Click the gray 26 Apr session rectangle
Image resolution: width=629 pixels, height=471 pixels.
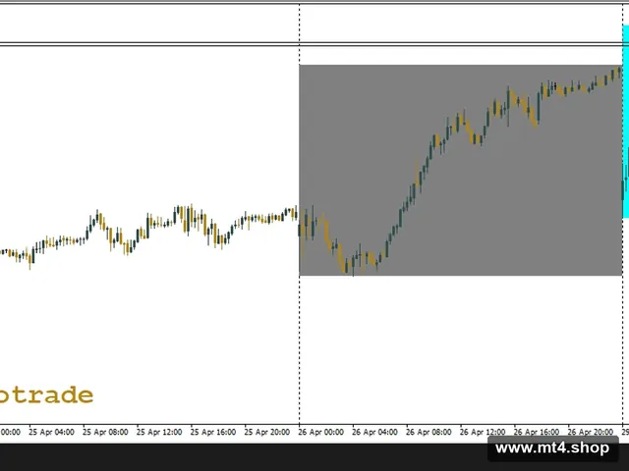click(461, 170)
